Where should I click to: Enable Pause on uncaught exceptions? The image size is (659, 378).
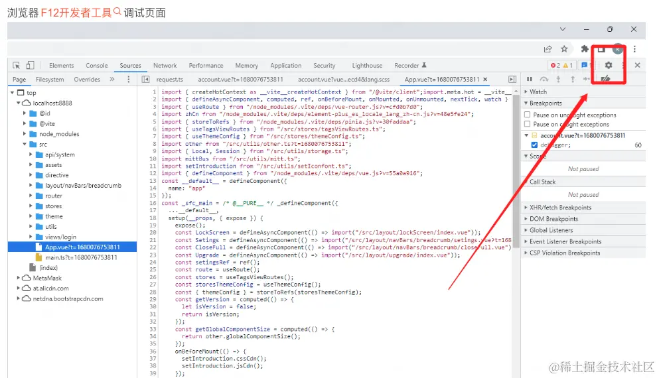click(528, 115)
